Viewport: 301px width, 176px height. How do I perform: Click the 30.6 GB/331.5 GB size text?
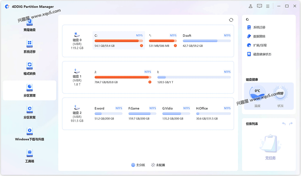(x=207, y=119)
